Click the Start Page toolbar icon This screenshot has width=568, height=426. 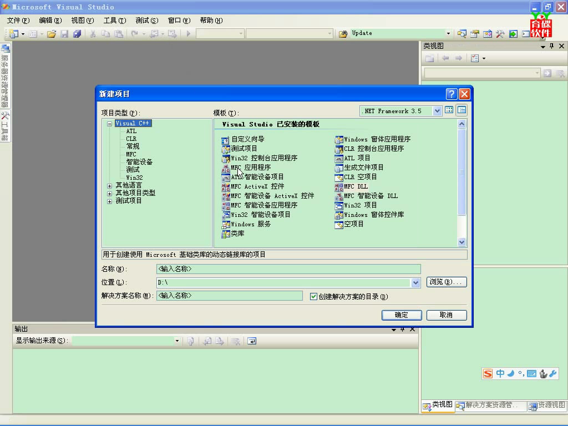513,34
